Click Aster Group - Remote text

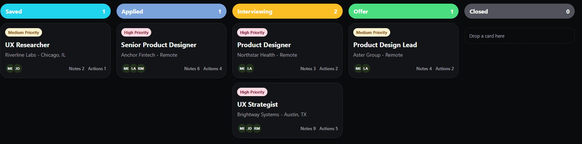[x=378, y=55]
